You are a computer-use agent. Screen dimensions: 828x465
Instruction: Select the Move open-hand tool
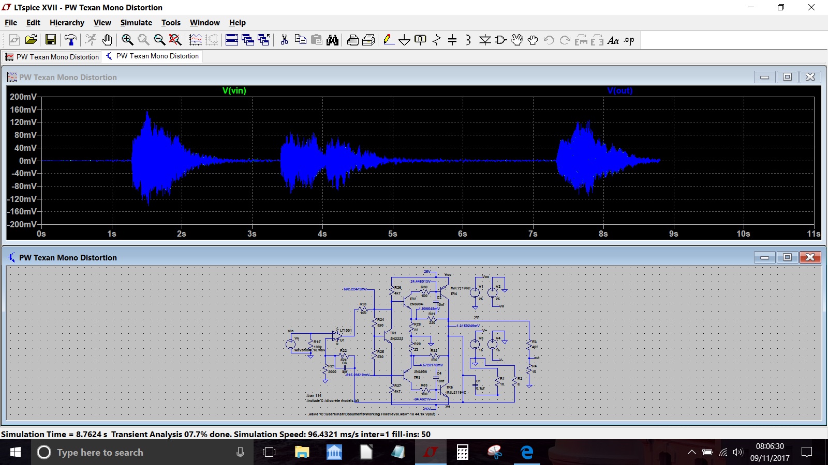pos(517,40)
